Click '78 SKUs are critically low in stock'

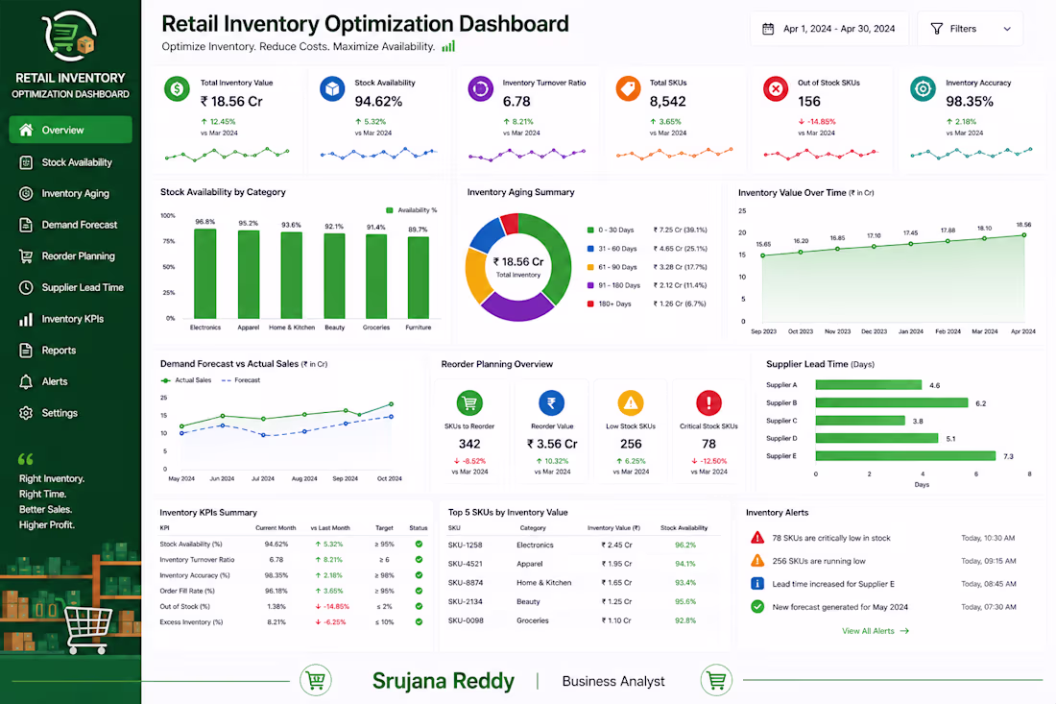pos(831,538)
